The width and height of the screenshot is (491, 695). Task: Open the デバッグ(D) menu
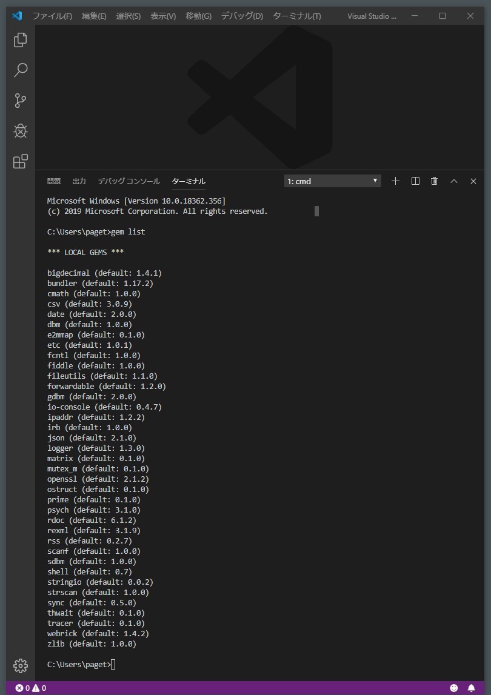point(242,16)
